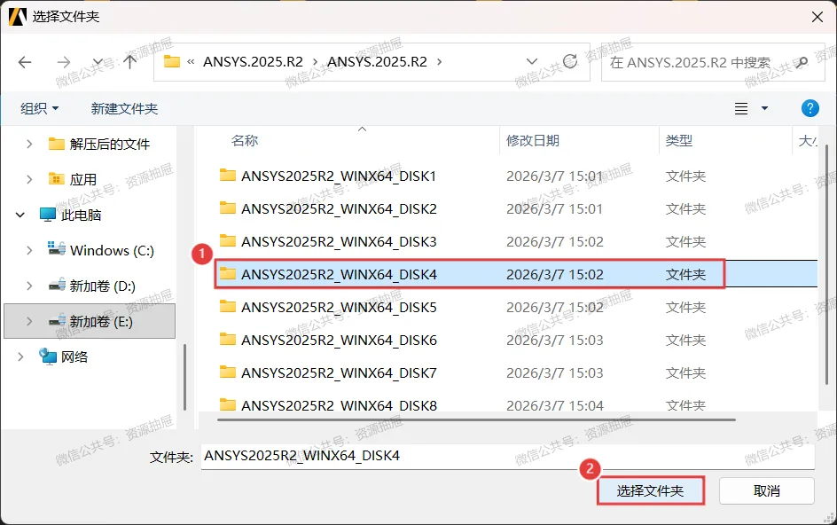Expand the 新加卷 (D:) drive node
The image size is (837, 525).
click(29, 286)
